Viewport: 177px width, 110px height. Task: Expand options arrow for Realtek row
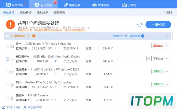[167, 84]
